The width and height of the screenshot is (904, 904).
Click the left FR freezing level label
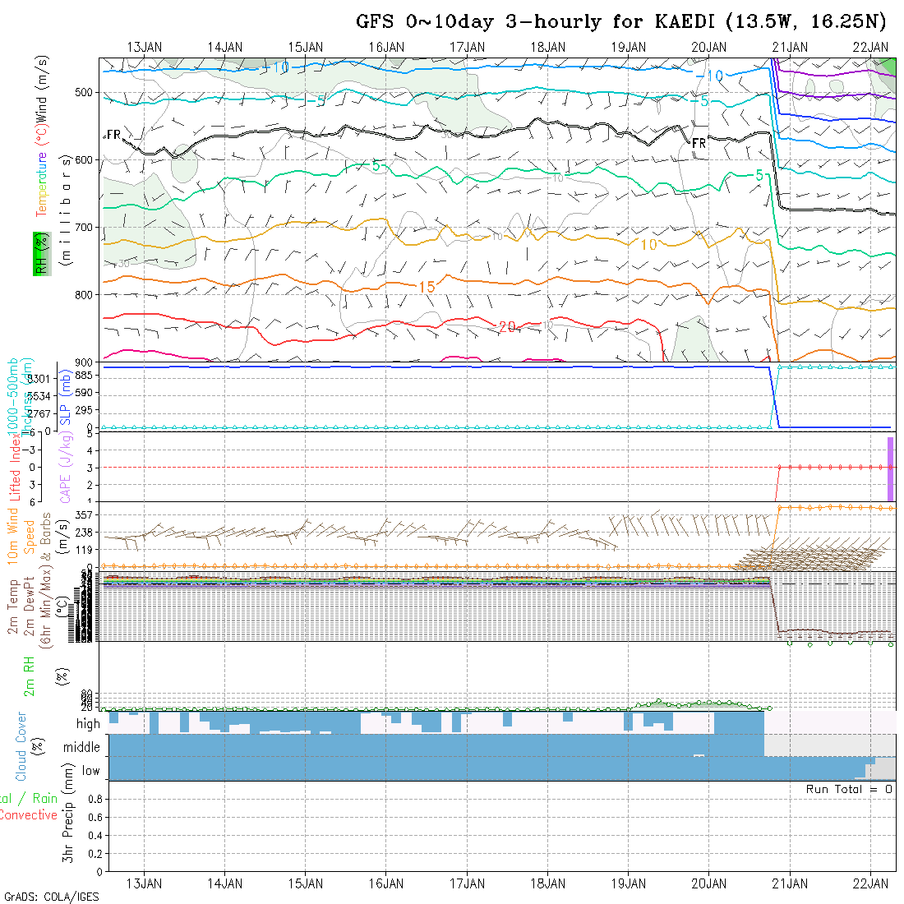pyautogui.click(x=113, y=134)
